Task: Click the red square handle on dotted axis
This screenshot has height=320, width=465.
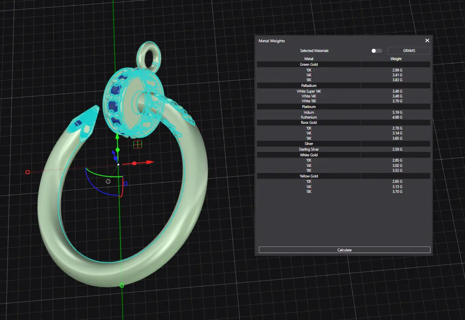Action: [28, 172]
